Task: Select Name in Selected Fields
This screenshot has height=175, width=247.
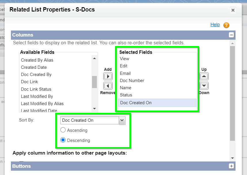Action: [x=157, y=88]
